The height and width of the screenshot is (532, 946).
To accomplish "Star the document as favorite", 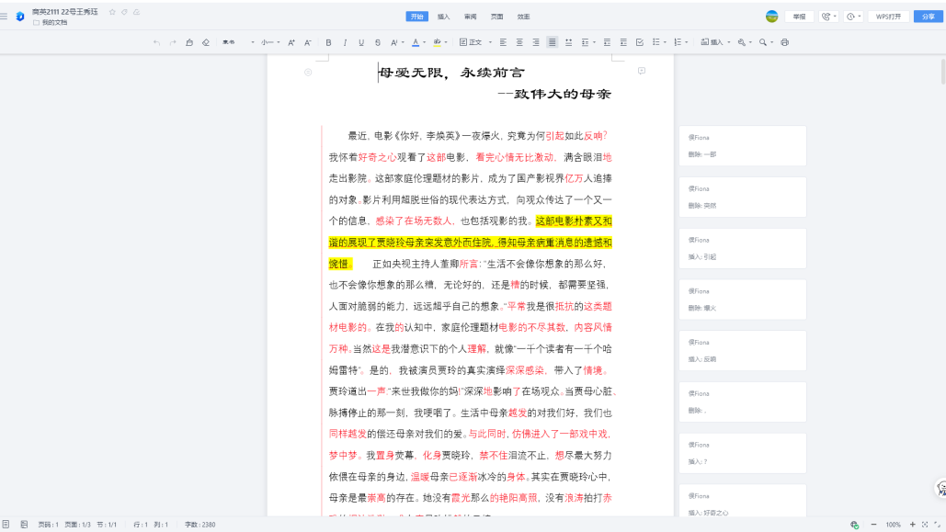I will (x=112, y=12).
